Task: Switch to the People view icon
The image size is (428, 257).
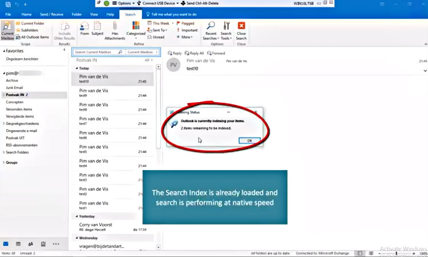Action: pos(30,243)
